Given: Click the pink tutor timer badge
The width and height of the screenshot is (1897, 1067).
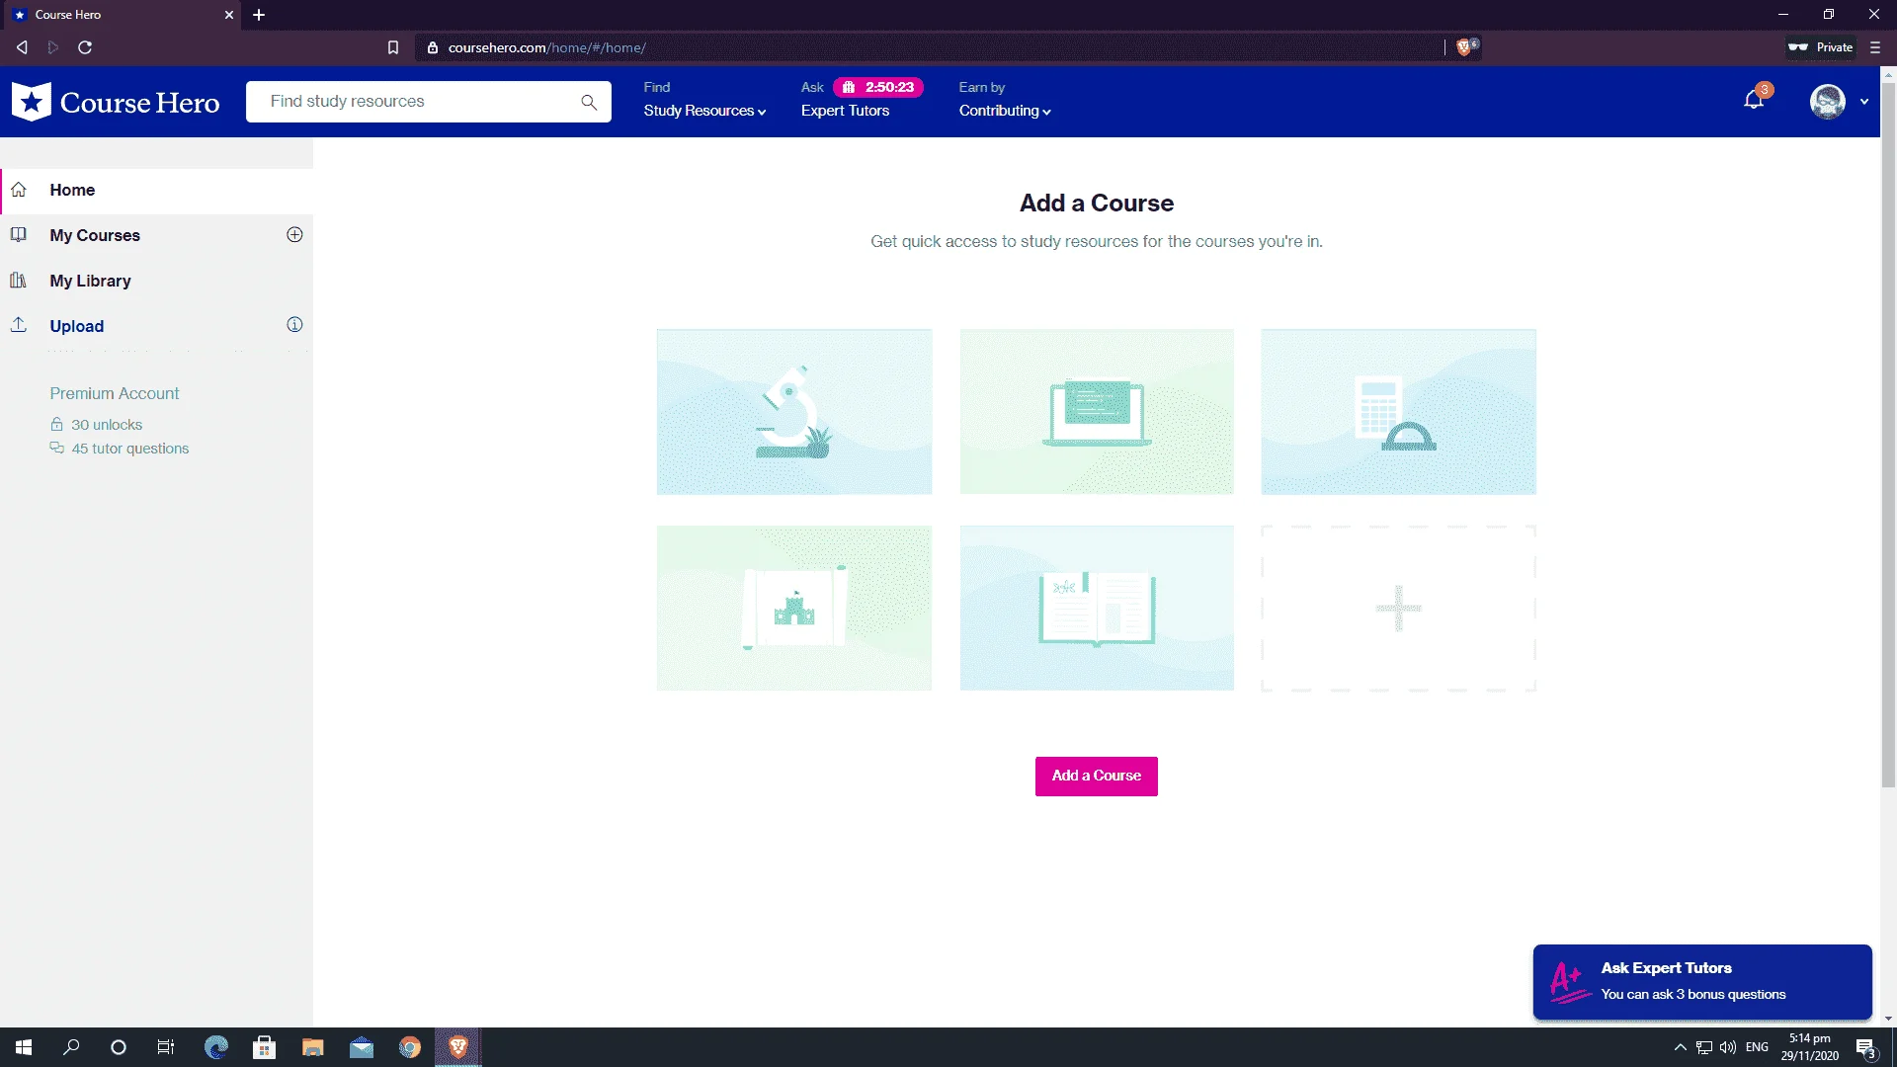Looking at the screenshot, I should (x=877, y=87).
